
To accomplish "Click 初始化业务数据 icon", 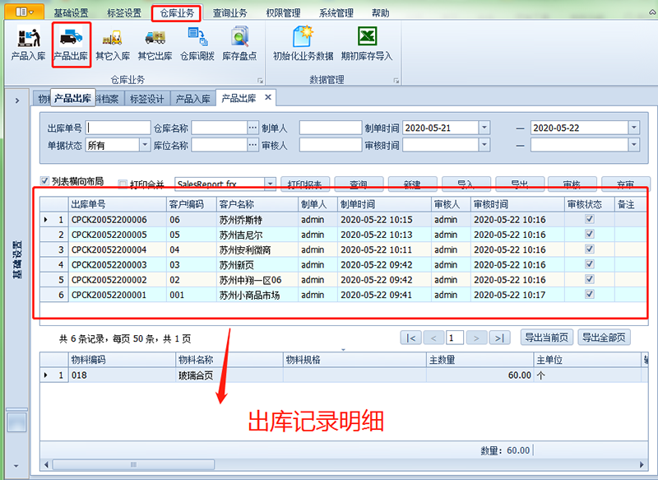I will (x=303, y=44).
